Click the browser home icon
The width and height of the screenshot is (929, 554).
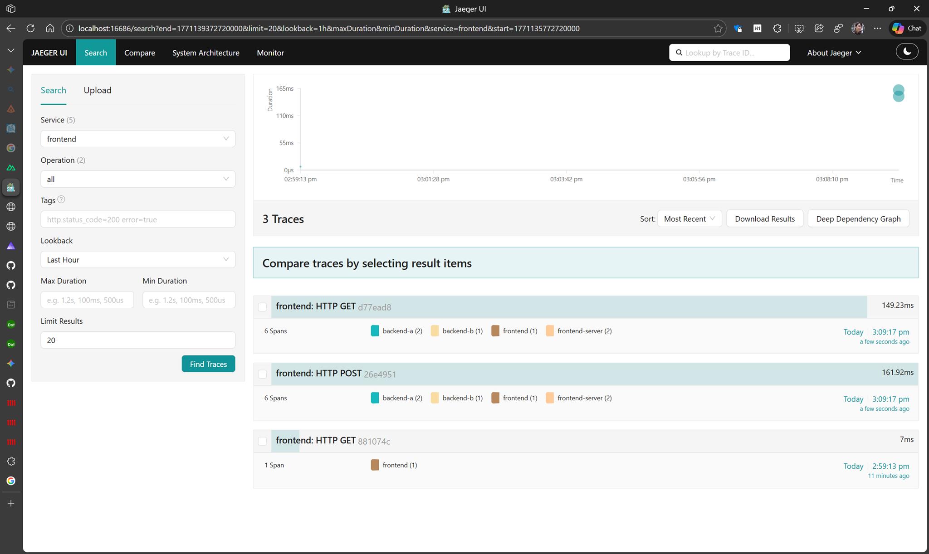pyautogui.click(x=50, y=28)
